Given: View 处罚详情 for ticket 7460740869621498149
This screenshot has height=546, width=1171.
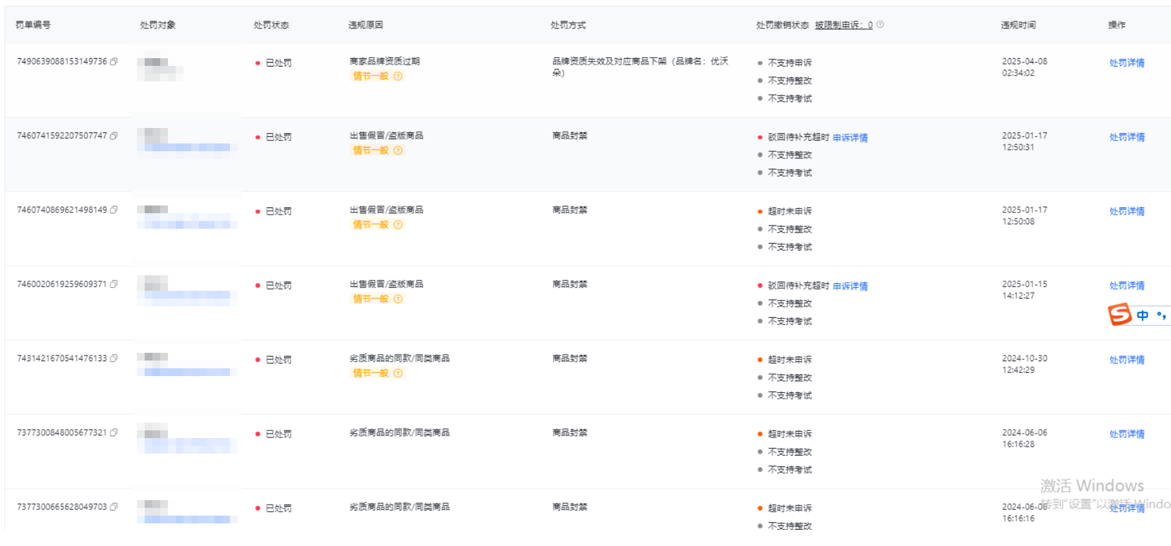Looking at the screenshot, I should click(x=1126, y=211).
